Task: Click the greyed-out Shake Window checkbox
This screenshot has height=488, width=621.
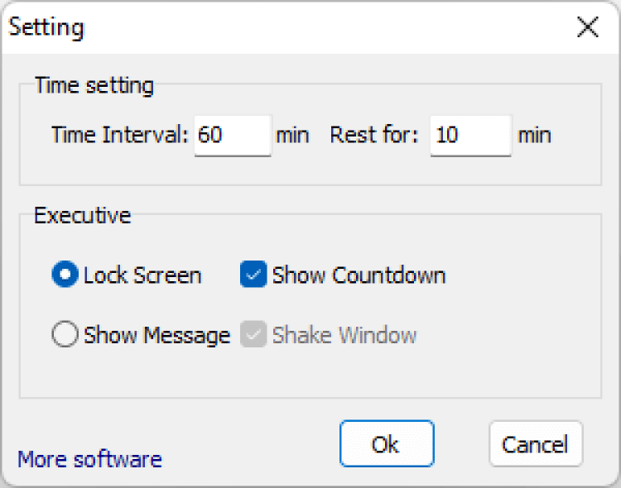Action: 253,335
